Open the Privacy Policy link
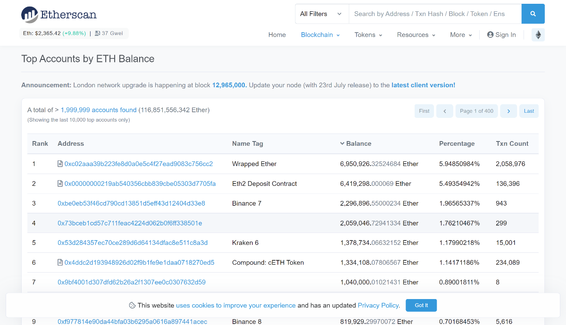The image size is (566, 325). pyautogui.click(x=379, y=305)
